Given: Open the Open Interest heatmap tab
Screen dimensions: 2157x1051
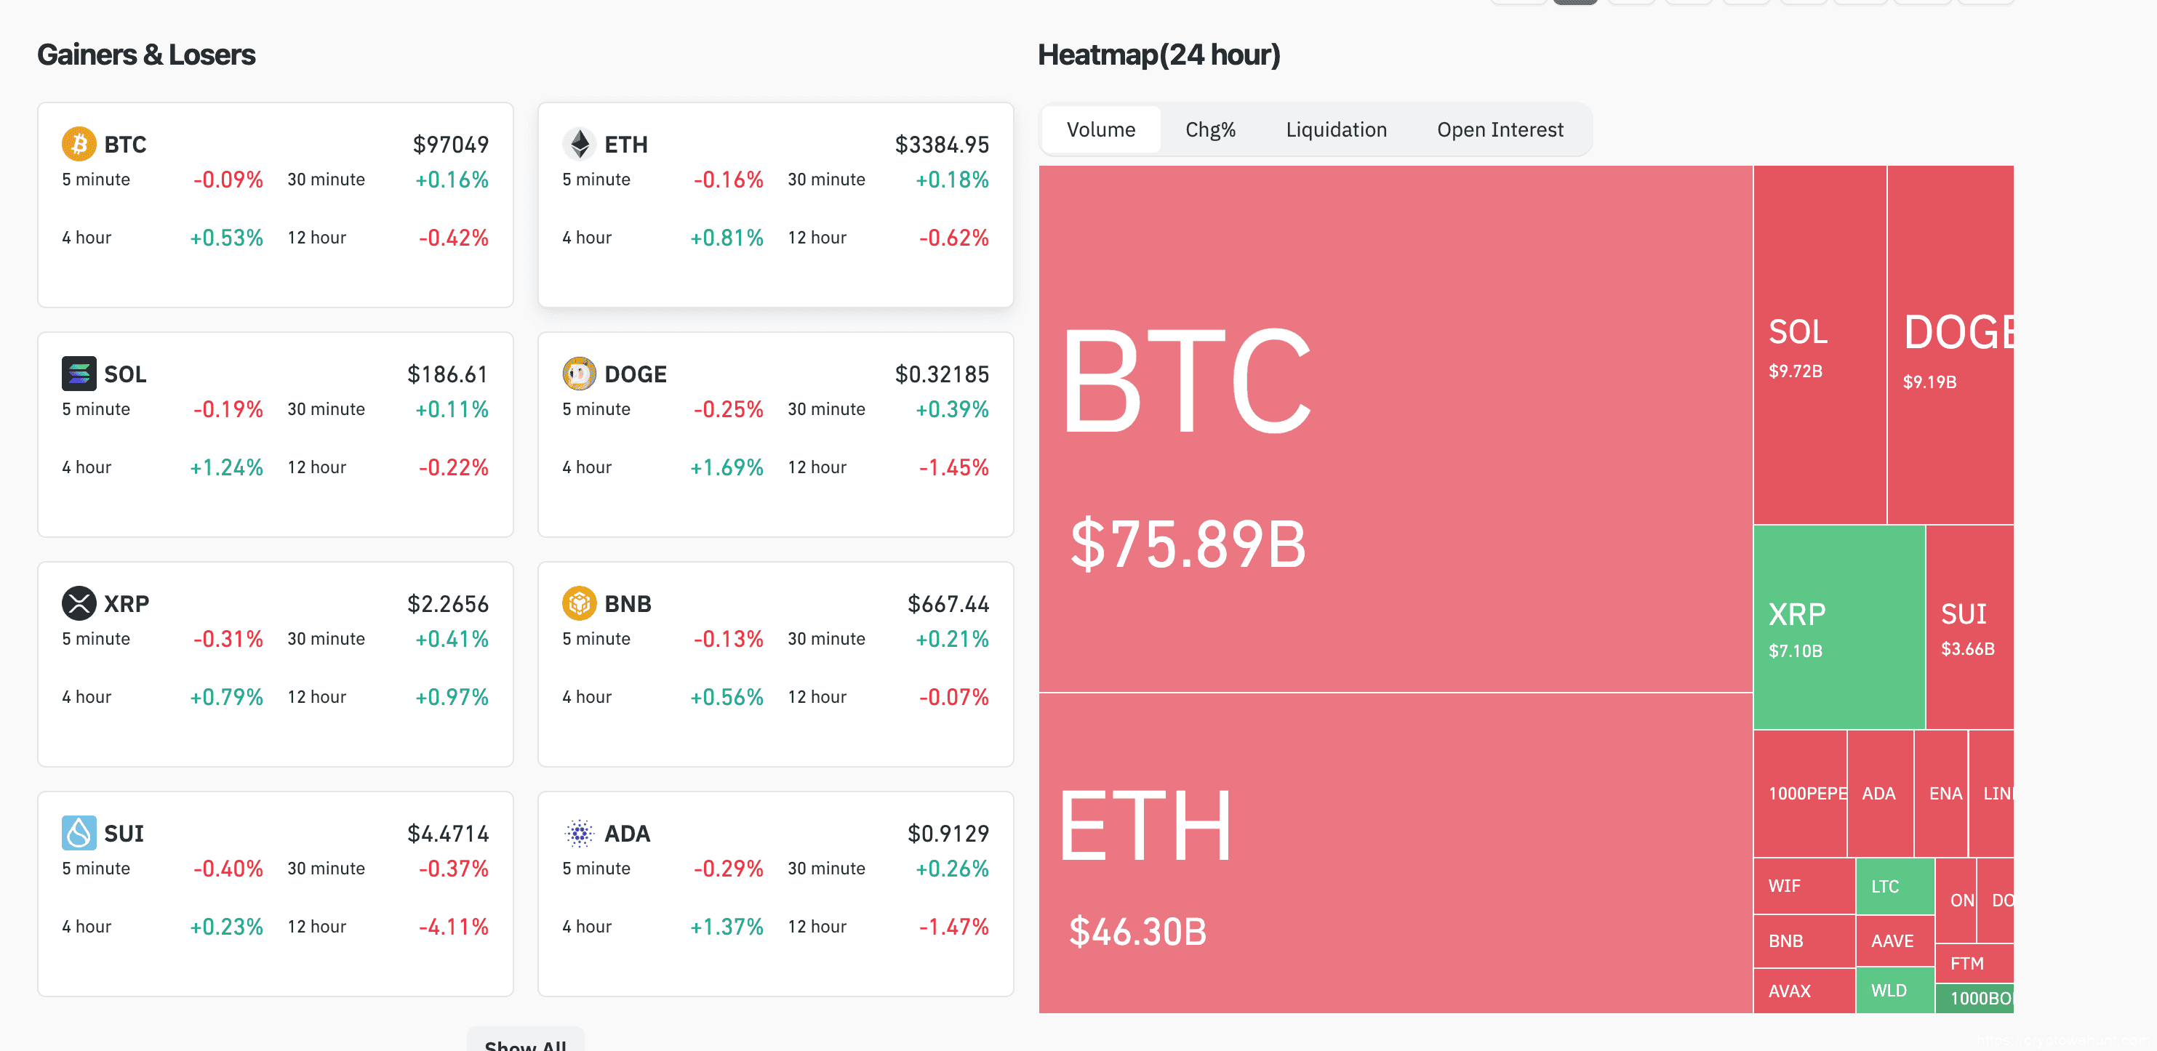Looking at the screenshot, I should point(1500,129).
